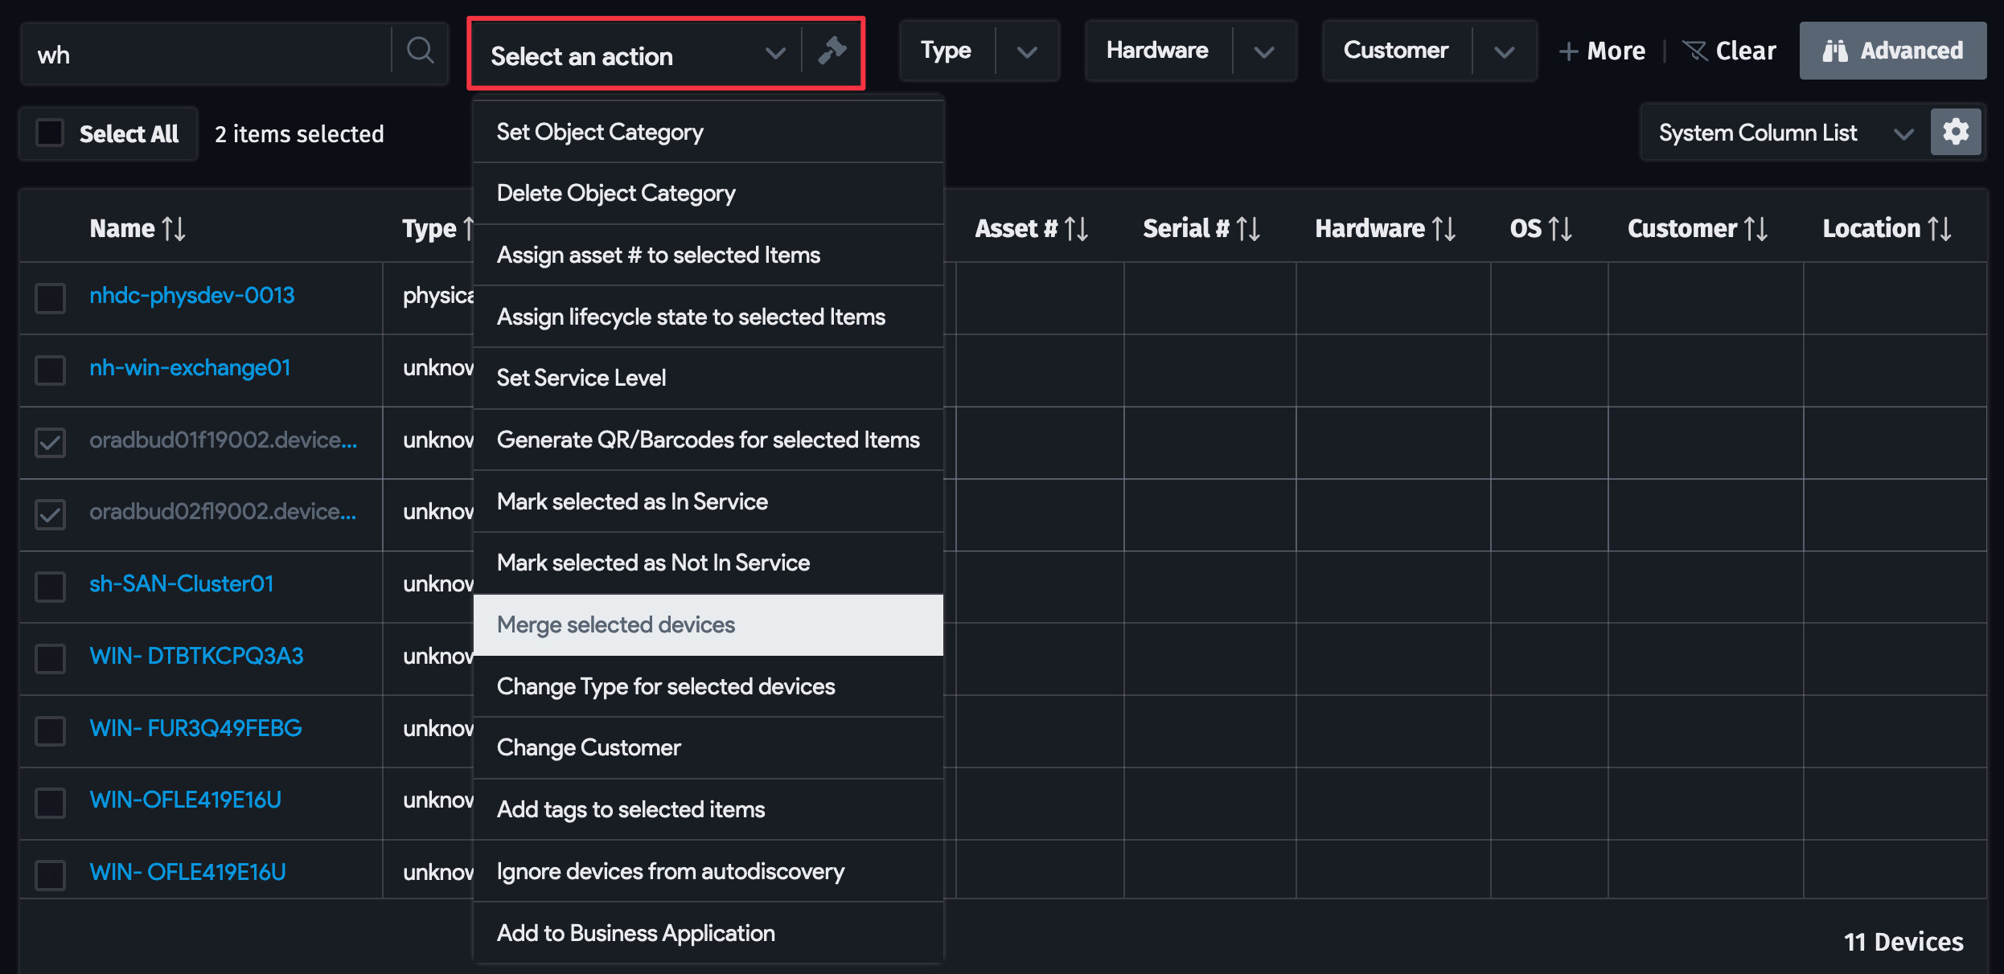Open the column list settings gear
2004x974 pixels.
pos(1955,132)
